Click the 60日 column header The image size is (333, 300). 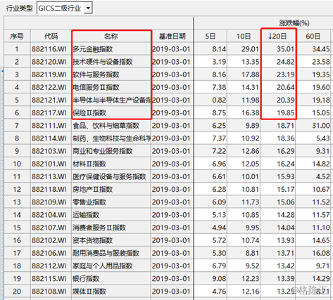click(313, 36)
